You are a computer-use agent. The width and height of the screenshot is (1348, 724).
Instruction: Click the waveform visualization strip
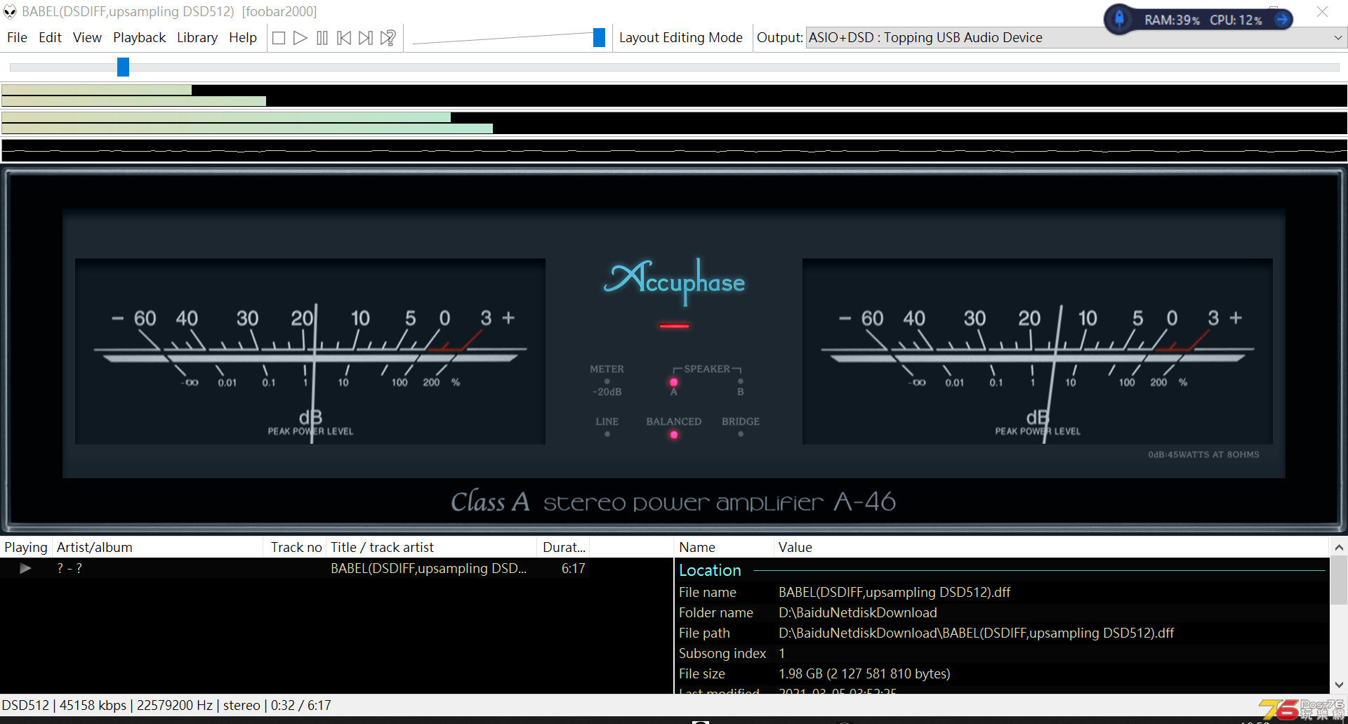click(x=674, y=150)
